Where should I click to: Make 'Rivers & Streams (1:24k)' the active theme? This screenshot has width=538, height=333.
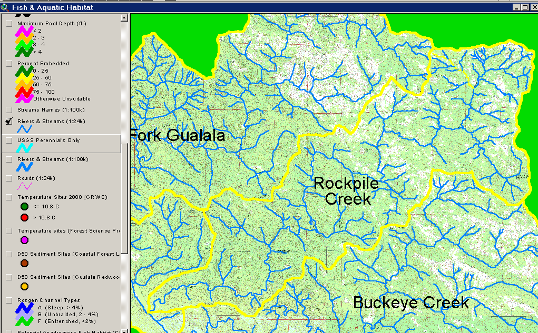52,122
